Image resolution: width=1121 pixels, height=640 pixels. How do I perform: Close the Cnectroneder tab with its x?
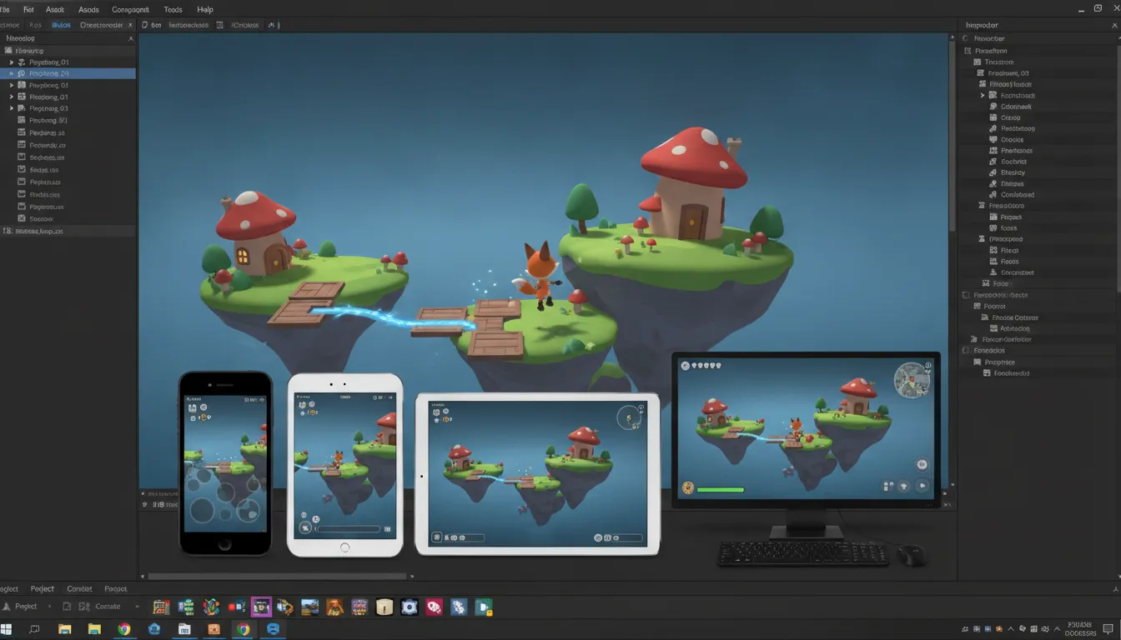click(x=128, y=25)
